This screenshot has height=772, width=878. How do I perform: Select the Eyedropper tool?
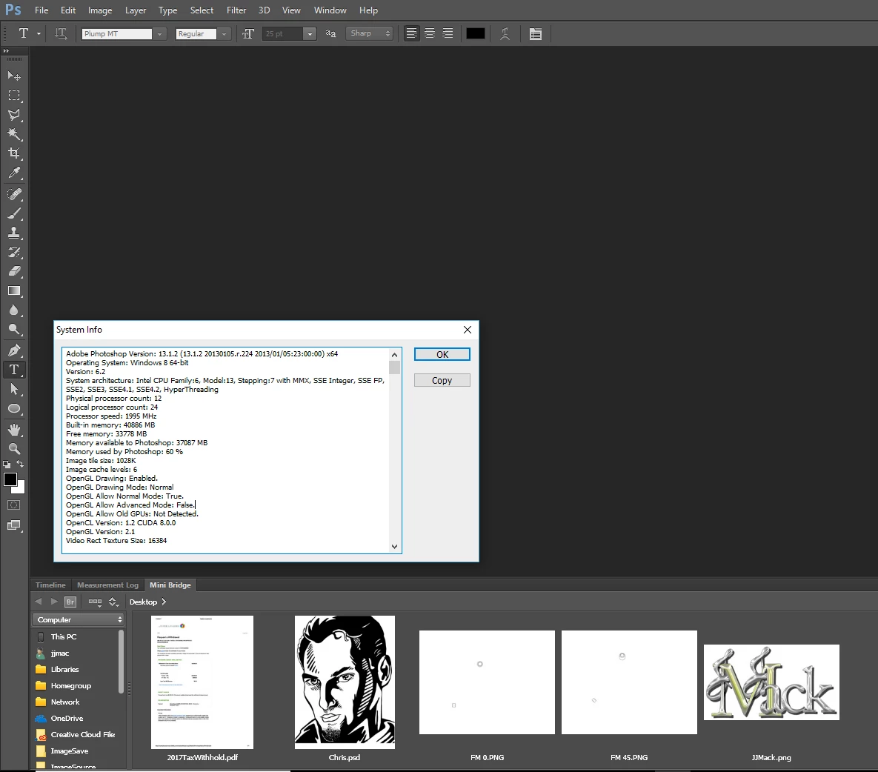click(x=14, y=173)
